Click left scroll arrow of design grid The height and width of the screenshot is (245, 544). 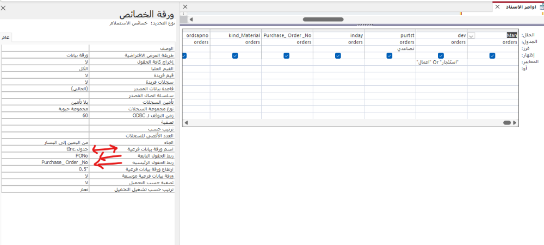tap(186, 123)
